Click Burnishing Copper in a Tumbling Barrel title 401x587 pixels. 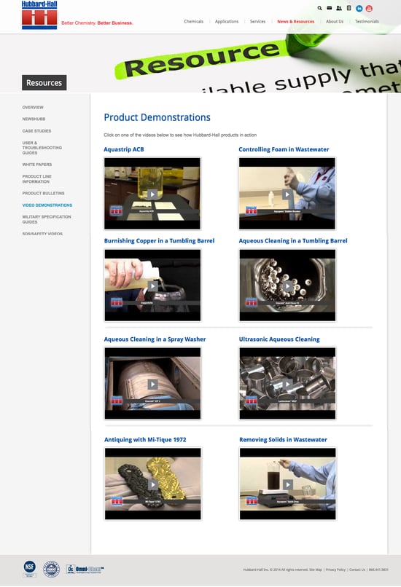pos(159,241)
